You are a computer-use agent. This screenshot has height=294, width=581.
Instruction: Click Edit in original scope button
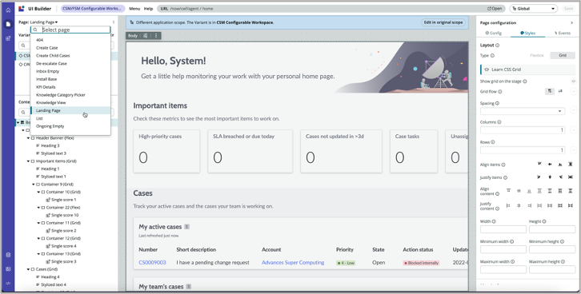[x=443, y=22]
